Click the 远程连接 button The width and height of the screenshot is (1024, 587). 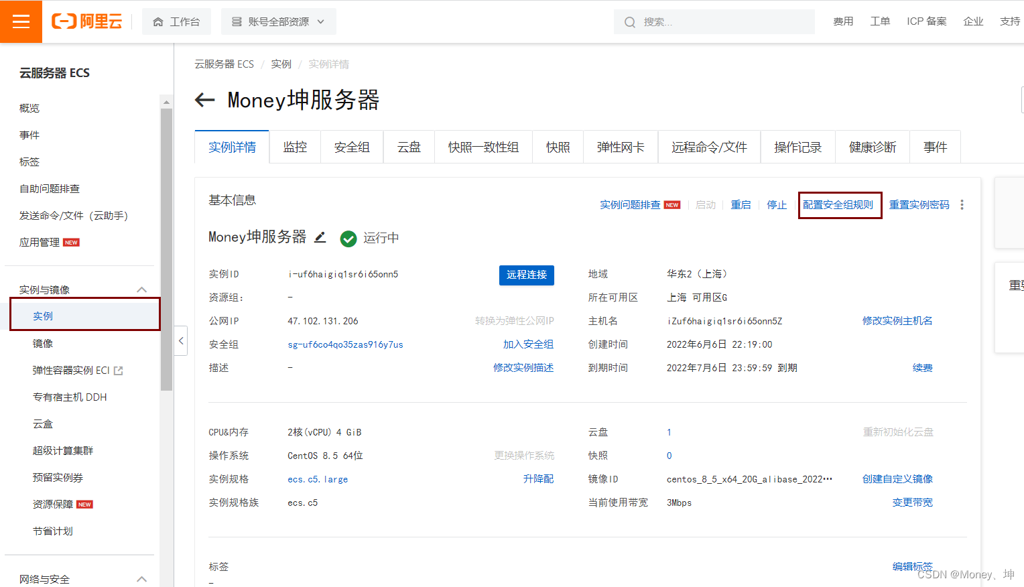point(527,275)
